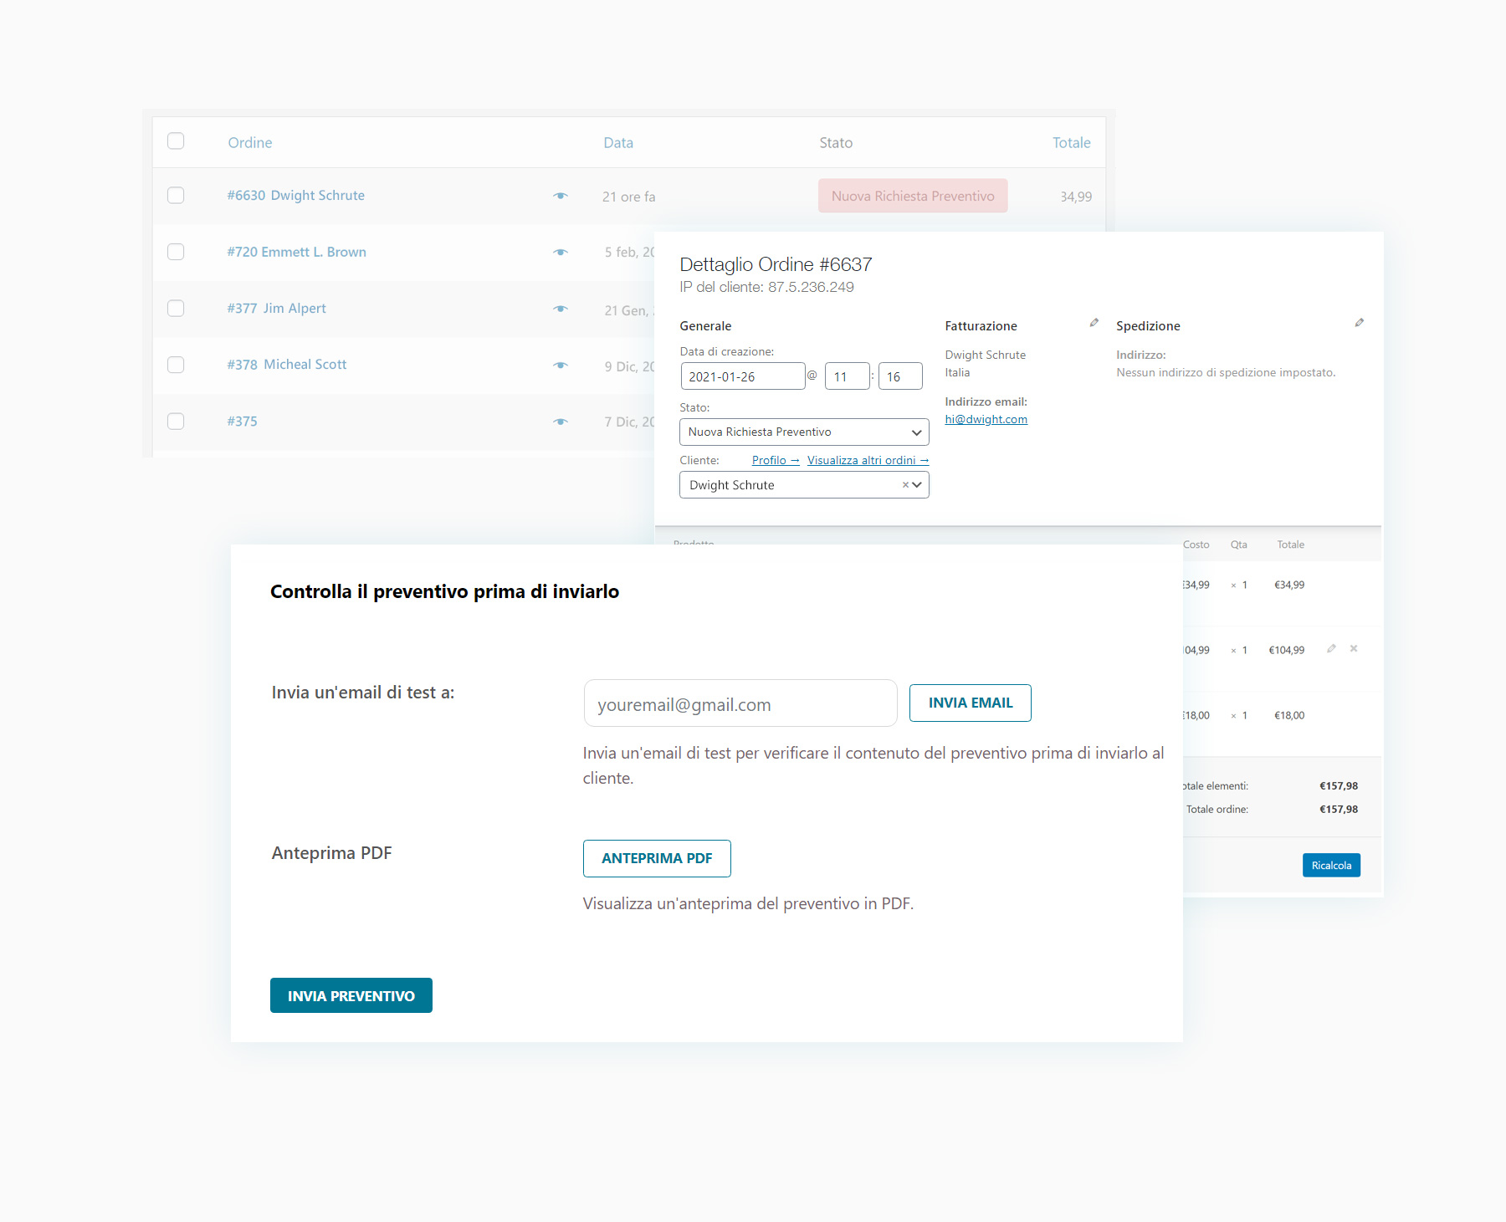Select checkbox for order #378 Micheal Scott
1506x1222 pixels.
tap(176, 365)
